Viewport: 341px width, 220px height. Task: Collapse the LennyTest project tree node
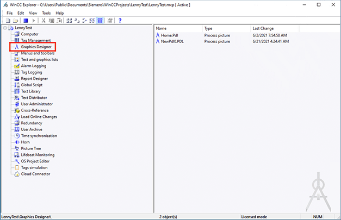pos(5,28)
